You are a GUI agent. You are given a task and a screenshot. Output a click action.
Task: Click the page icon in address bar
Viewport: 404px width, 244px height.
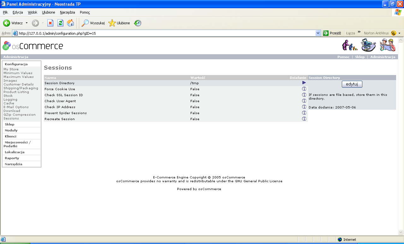tap(15, 33)
